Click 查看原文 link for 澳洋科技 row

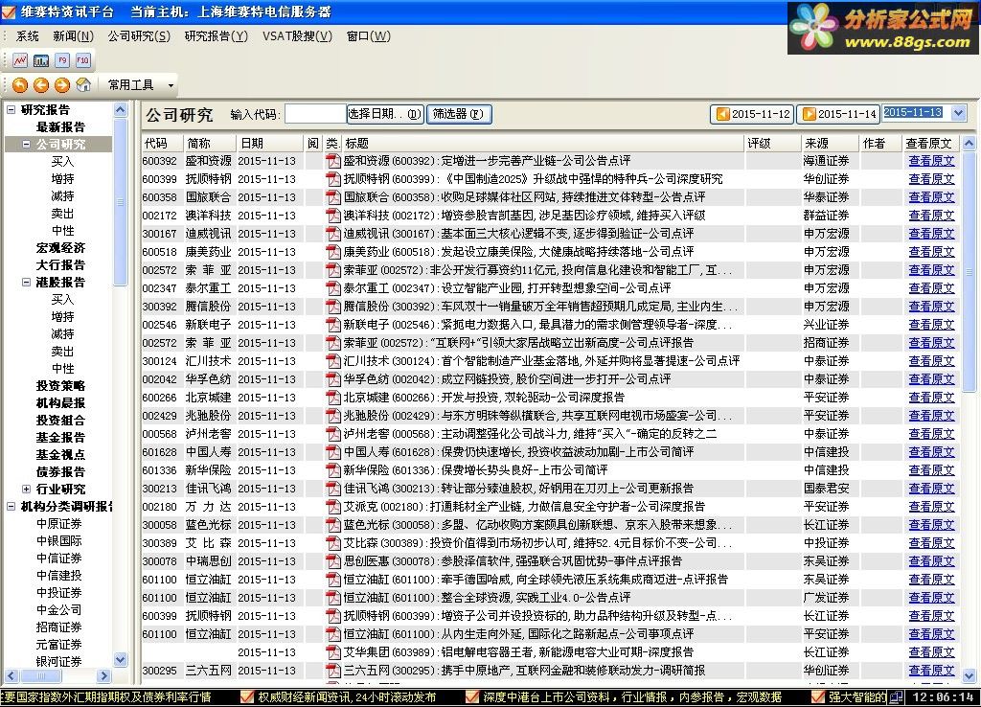coord(931,216)
